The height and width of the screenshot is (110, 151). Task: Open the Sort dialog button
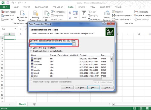pyautogui.click(x=75, y=15)
